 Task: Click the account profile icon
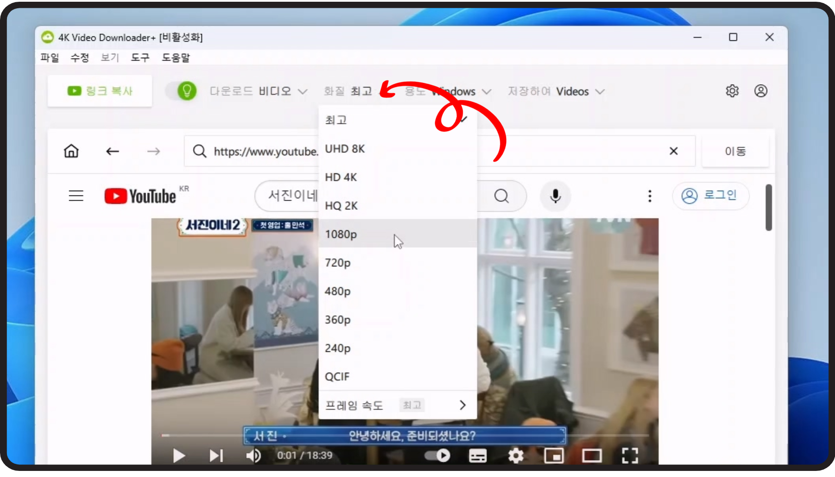click(761, 91)
